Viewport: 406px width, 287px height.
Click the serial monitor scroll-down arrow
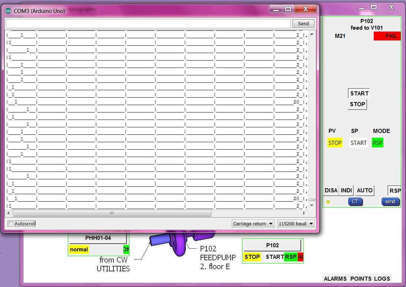coord(312,205)
